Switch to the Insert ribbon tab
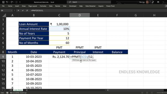The width and height of the screenshot is (167, 94). pos(17,6)
